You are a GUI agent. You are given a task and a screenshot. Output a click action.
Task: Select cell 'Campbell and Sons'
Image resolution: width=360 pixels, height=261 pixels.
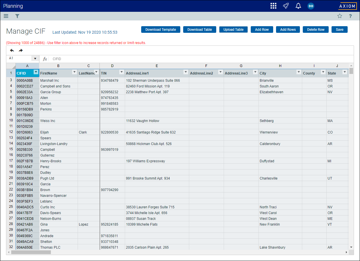(x=58, y=86)
